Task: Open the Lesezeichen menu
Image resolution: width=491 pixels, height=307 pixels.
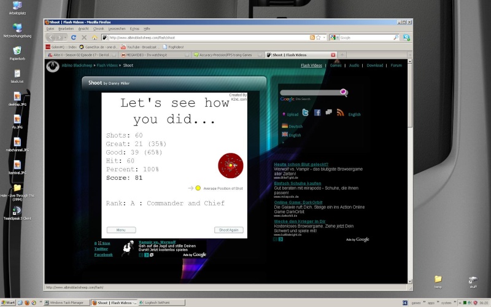Action: (117, 28)
